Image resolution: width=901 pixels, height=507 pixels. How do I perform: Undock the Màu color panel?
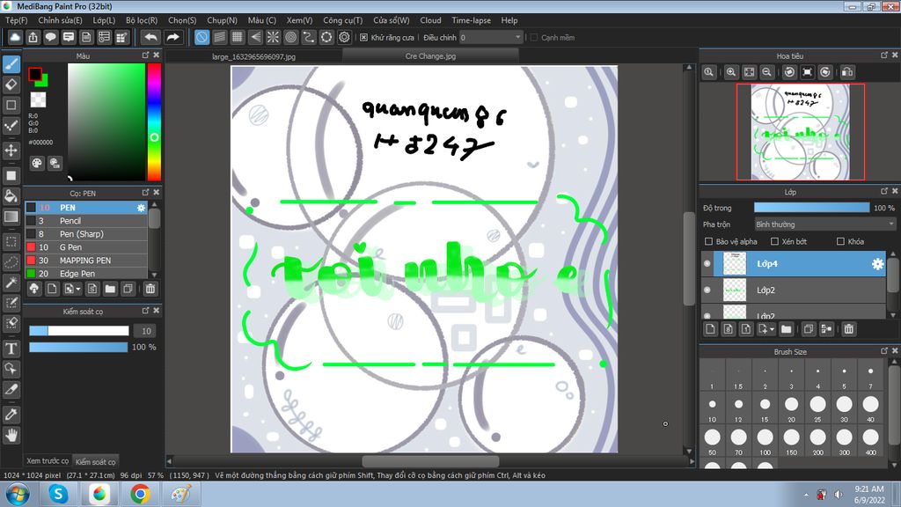pos(145,55)
